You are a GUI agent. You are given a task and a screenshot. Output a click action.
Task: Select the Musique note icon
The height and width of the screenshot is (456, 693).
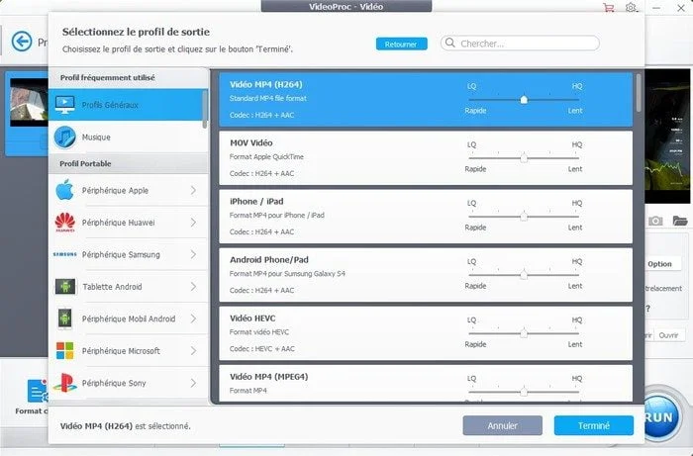pyautogui.click(x=65, y=137)
